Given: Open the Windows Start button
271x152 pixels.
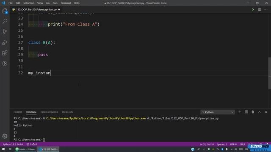Looking at the screenshot, I should [x=3, y=149].
